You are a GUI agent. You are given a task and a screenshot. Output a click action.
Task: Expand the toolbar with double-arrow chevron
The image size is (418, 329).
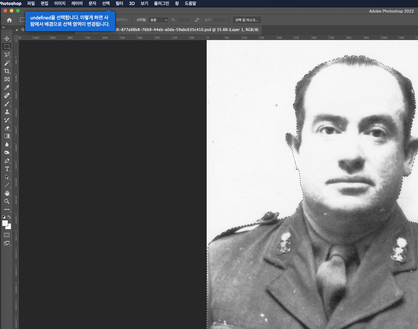tap(3, 28)
